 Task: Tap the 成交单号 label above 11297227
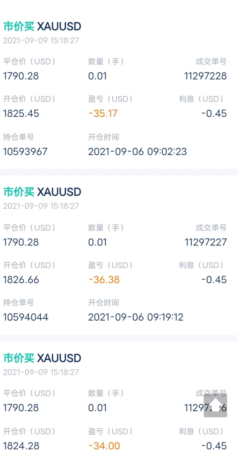(x=211, y=228)
